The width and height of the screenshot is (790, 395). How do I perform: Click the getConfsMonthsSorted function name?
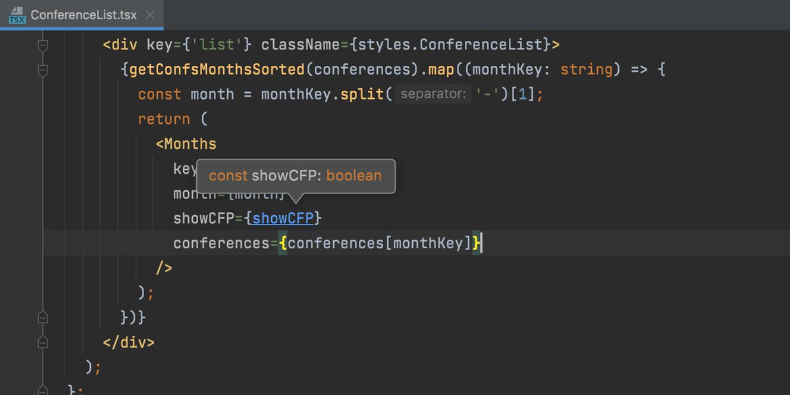217,69
